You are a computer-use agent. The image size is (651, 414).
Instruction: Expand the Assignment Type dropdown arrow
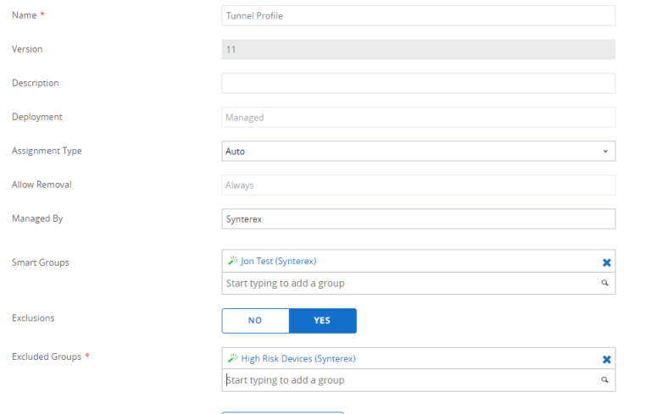tap(605, 152)
